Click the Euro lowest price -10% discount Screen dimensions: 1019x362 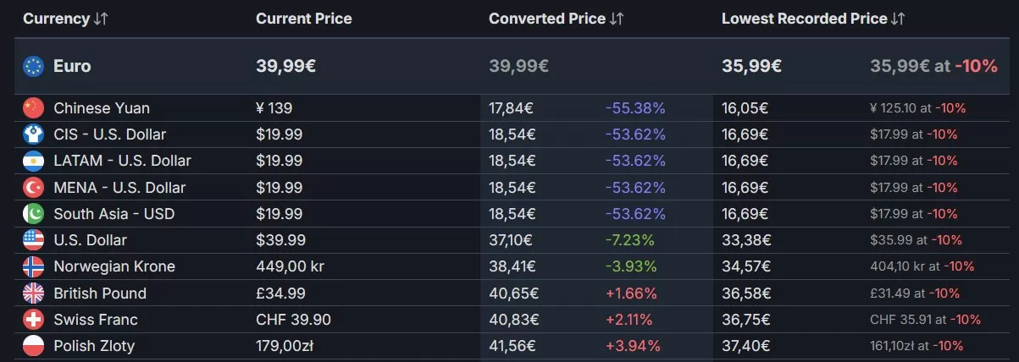click(976, 66)
